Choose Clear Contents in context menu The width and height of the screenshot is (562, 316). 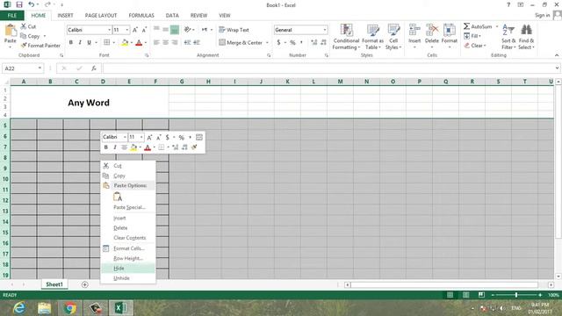(128, 238)
